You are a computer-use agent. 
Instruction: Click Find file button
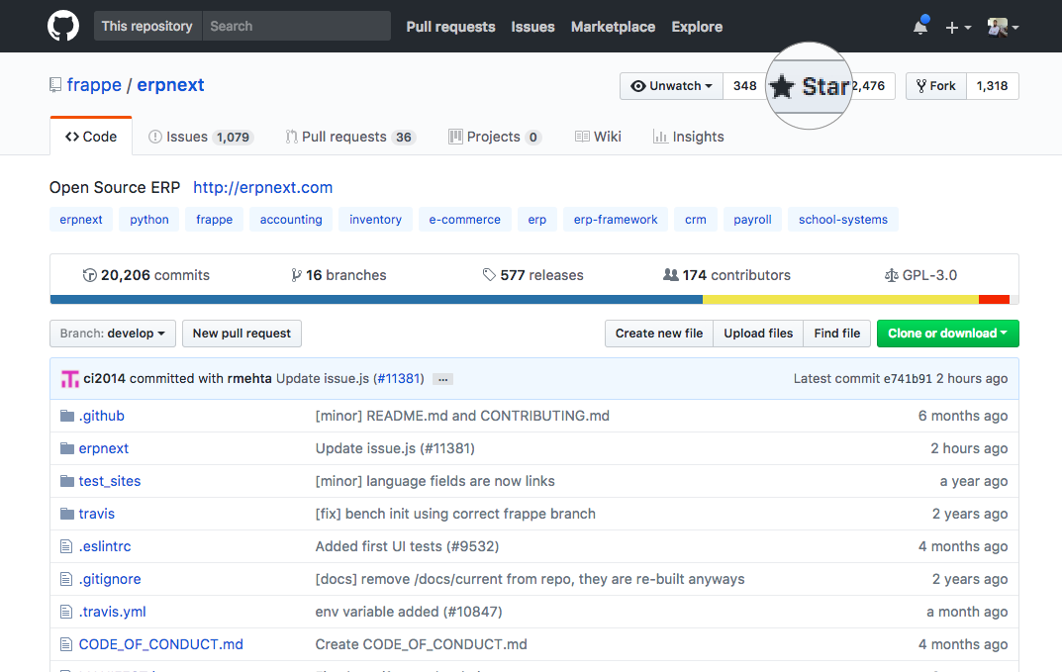837,334
